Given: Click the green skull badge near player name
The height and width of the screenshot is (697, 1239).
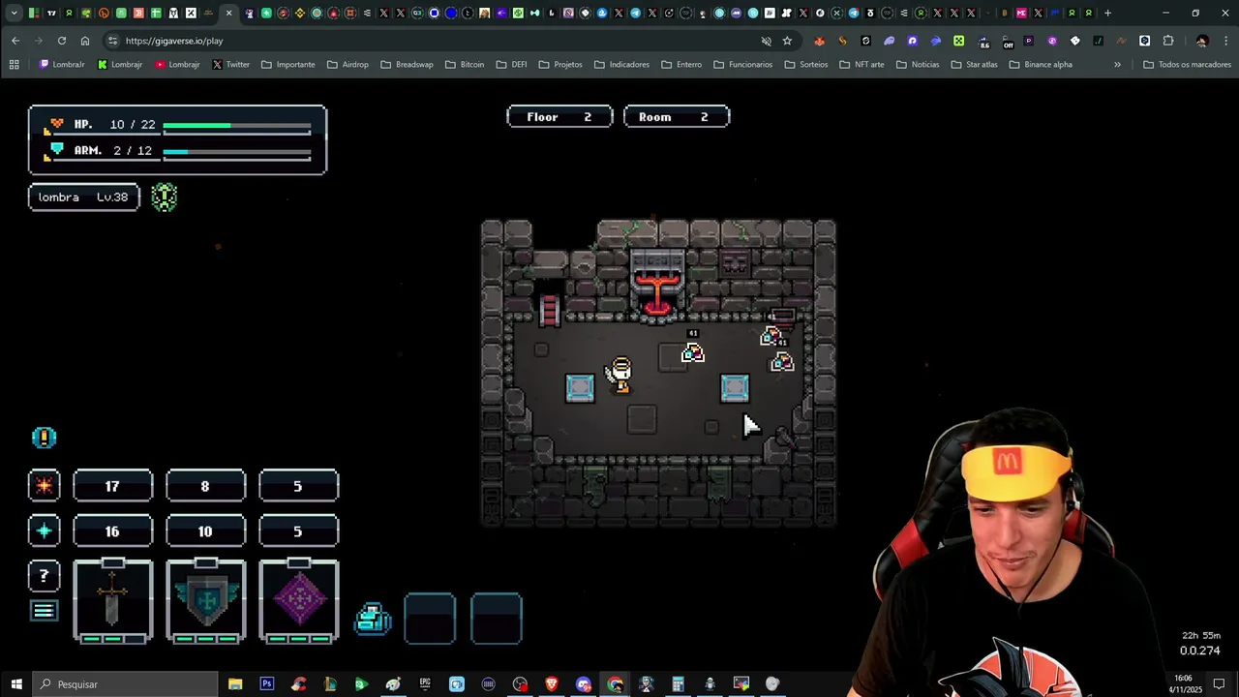Looking at the screenshot, I should pyautogui.click(x=165, y=197).
